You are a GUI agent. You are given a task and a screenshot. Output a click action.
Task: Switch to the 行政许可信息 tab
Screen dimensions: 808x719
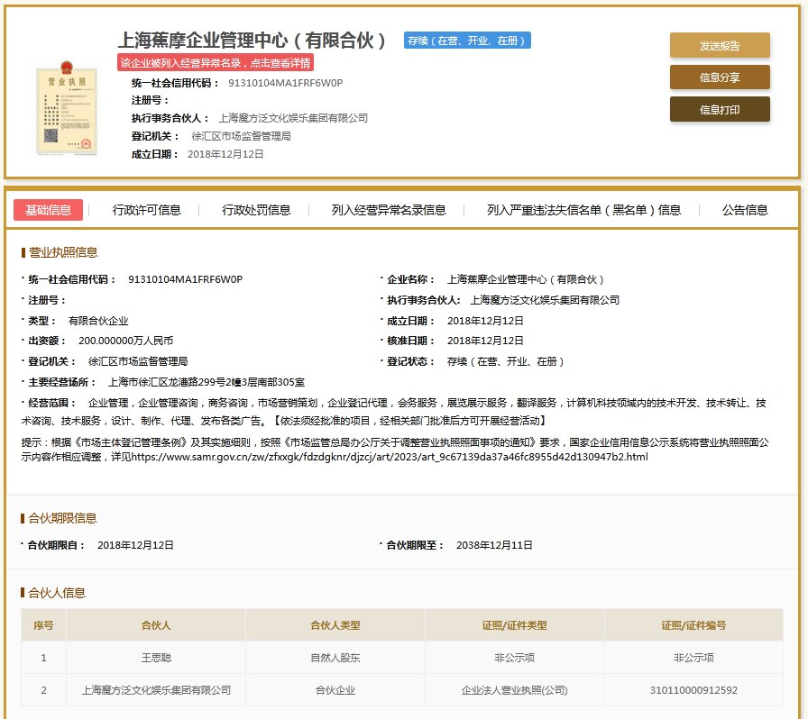pyautogui.click(x=147, y=210)
